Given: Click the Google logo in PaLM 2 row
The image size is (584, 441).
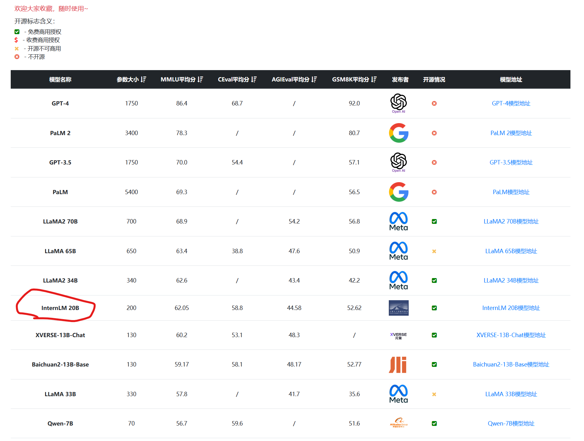Looking at the screenshot, I should 399,133.
